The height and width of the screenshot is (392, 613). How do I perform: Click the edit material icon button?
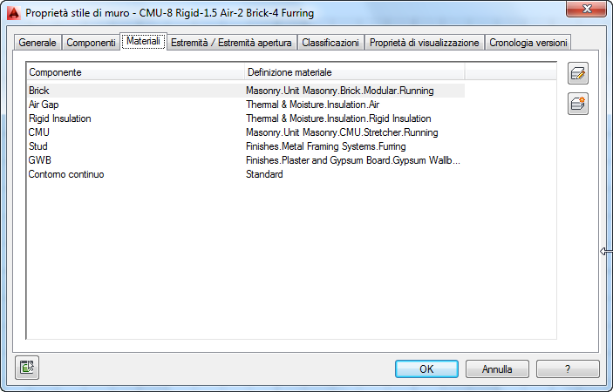577,74
